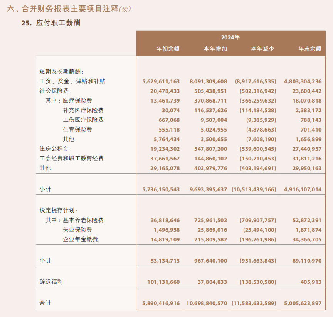
Task: Select subtotal value (10,513,439,166)
Action: (254, 189)
